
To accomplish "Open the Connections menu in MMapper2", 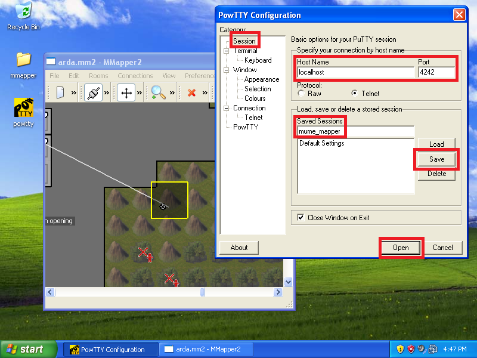I will [135, 76].
